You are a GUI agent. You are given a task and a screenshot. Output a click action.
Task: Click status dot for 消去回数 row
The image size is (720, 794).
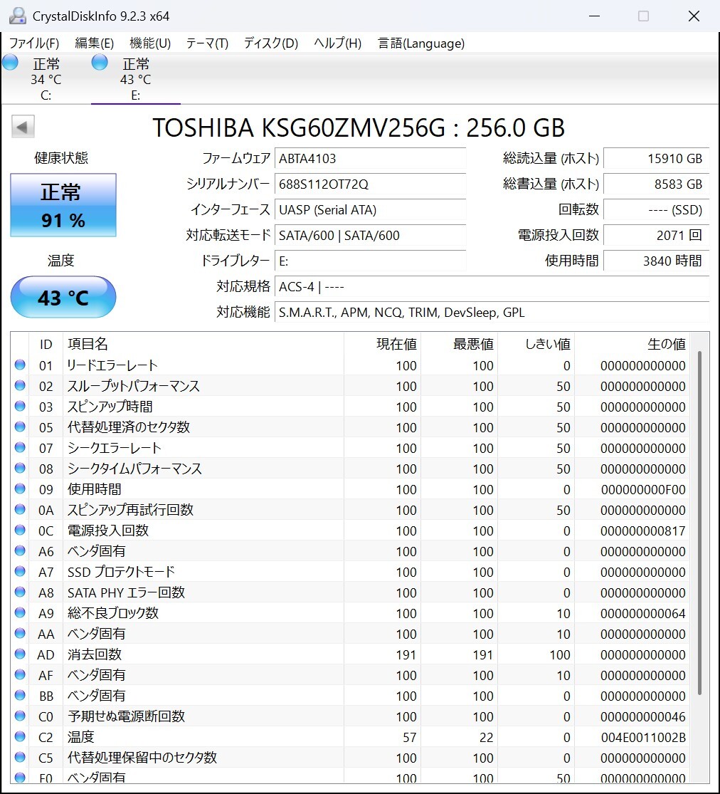[20, 654]
